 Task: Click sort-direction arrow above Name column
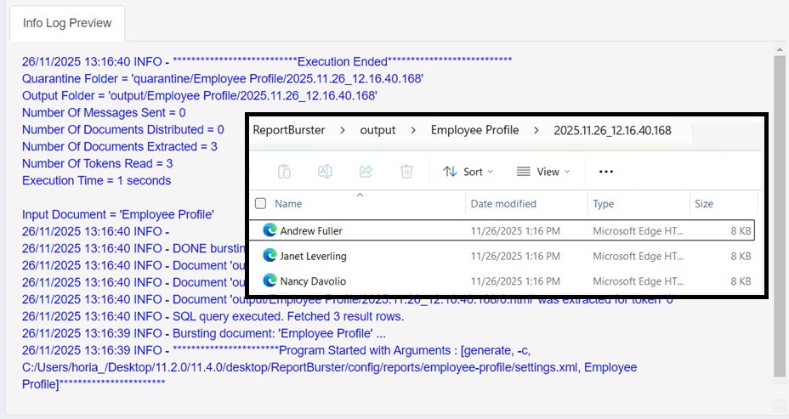pyautogui.click(x=360, y=195)
